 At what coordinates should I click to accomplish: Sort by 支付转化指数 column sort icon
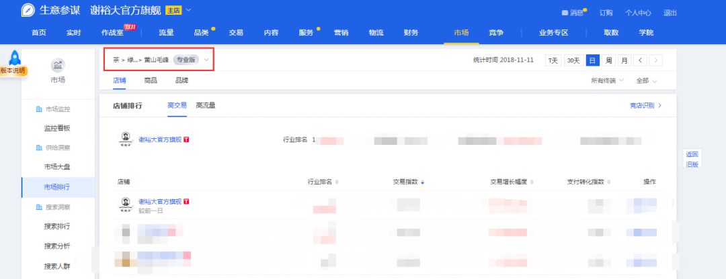tap(609, 182)
